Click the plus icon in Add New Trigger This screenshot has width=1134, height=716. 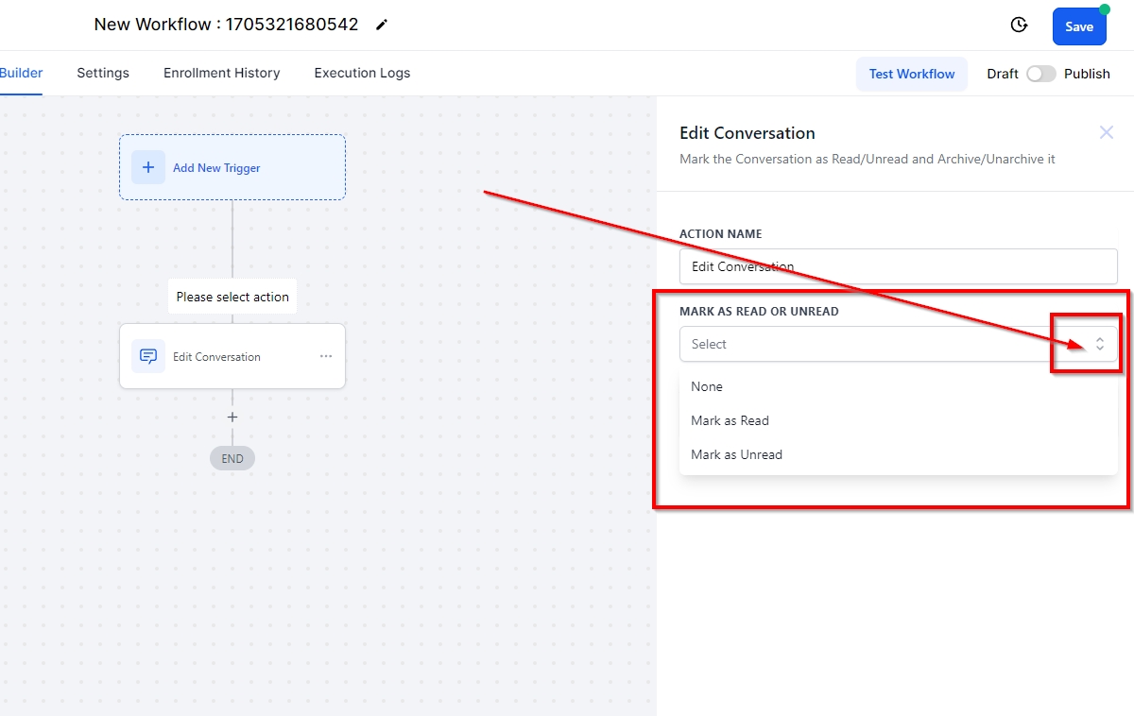pyautogui.click(x=148, y=167)
